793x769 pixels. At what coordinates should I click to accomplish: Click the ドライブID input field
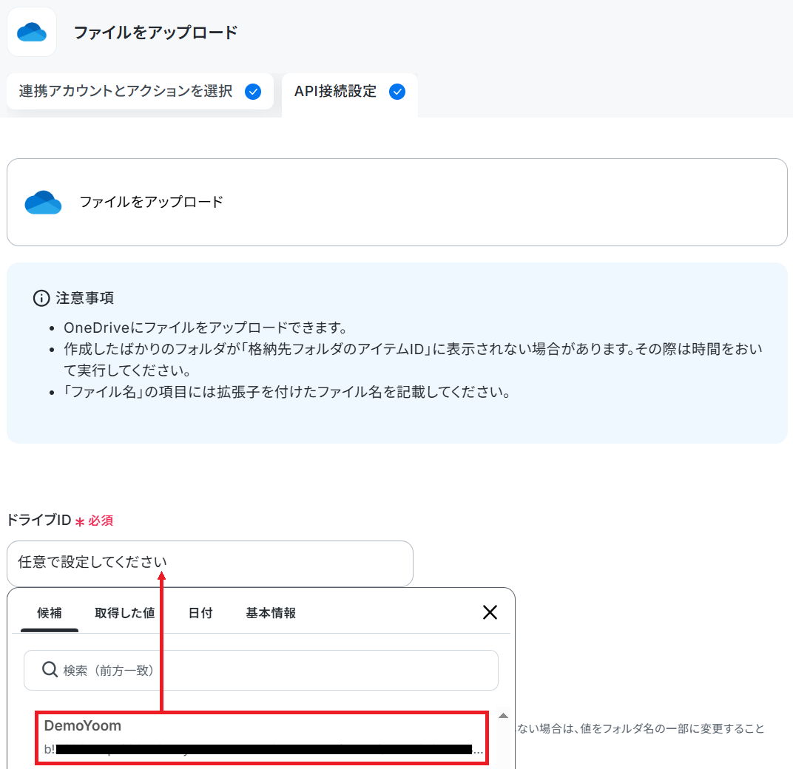[x=210, y=563]
